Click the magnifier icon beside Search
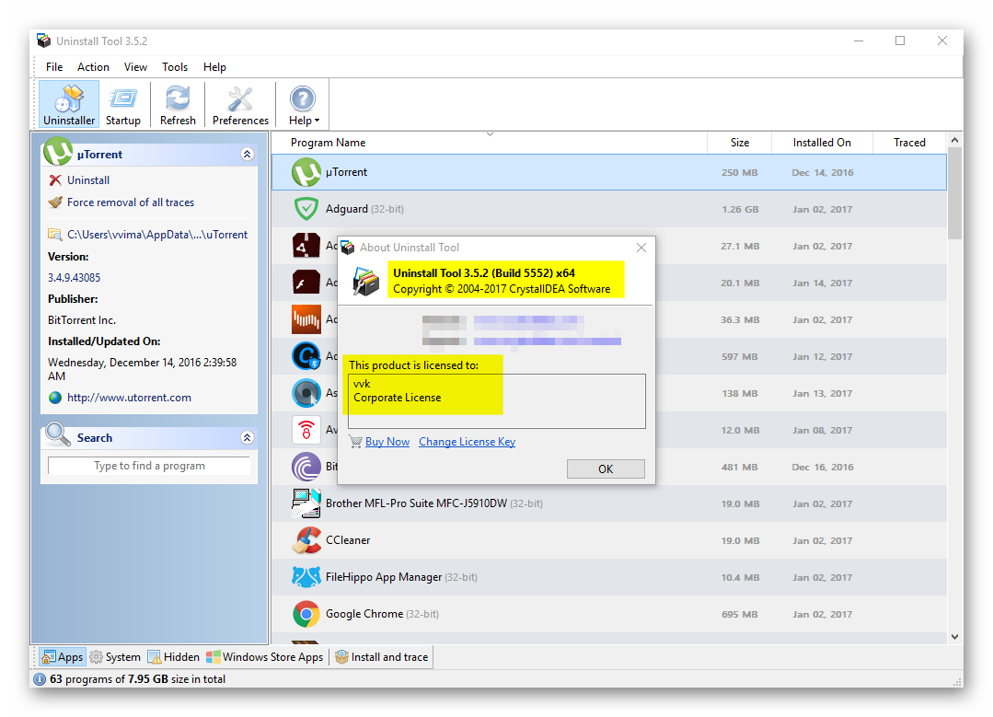The image size is (993, 717). point(58,434)
